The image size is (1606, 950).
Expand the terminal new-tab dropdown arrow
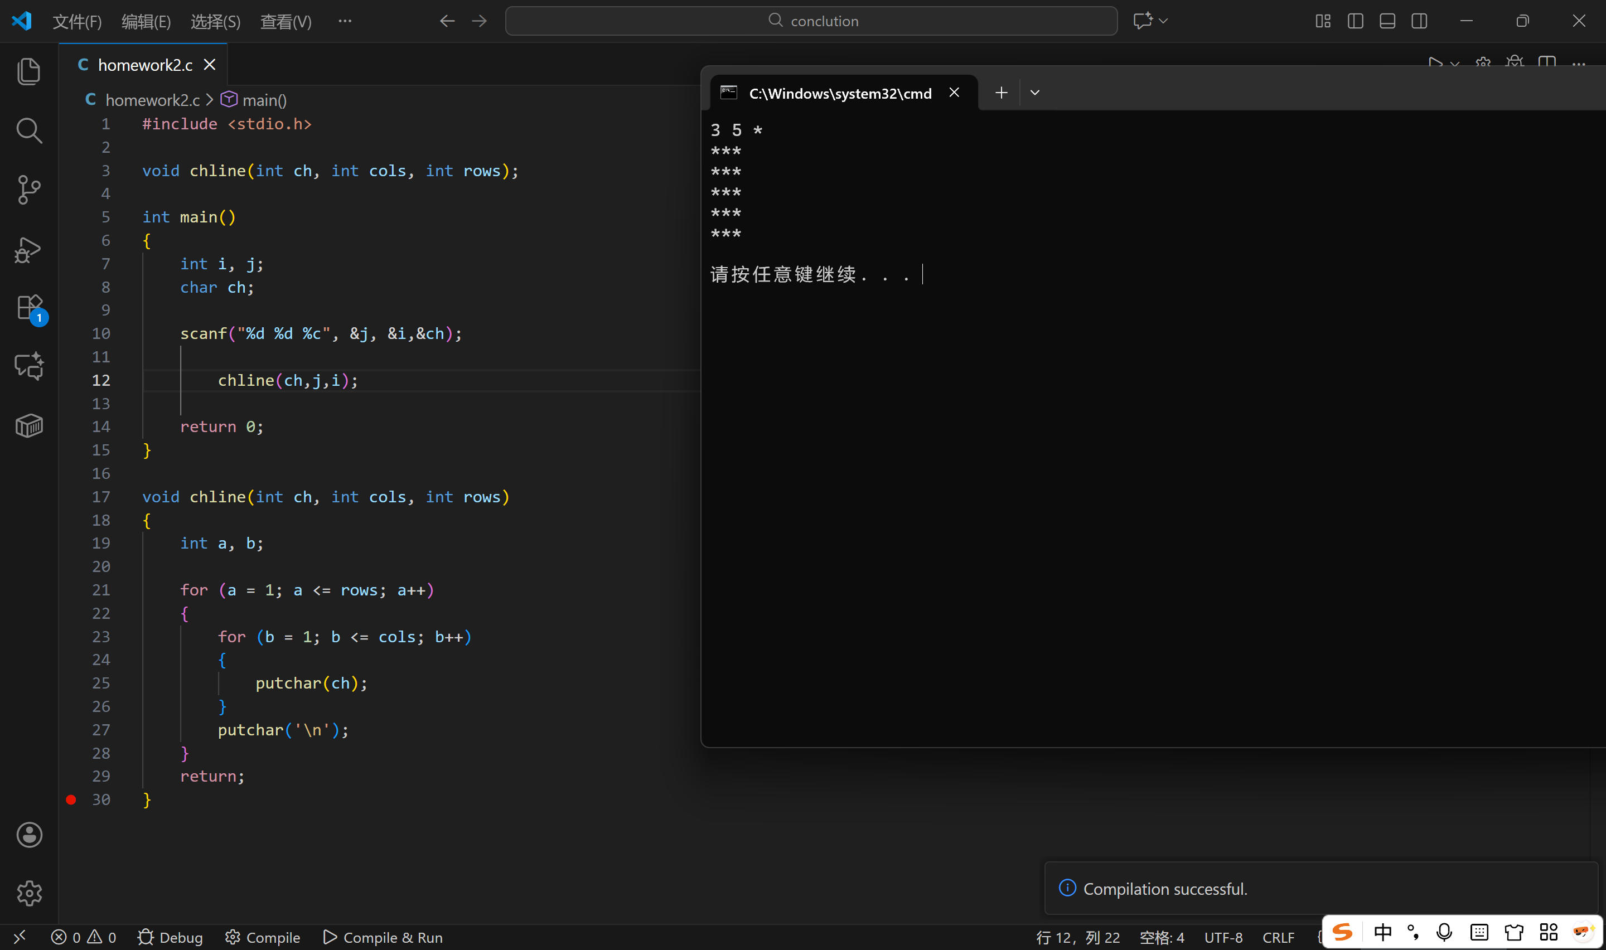1034,93
